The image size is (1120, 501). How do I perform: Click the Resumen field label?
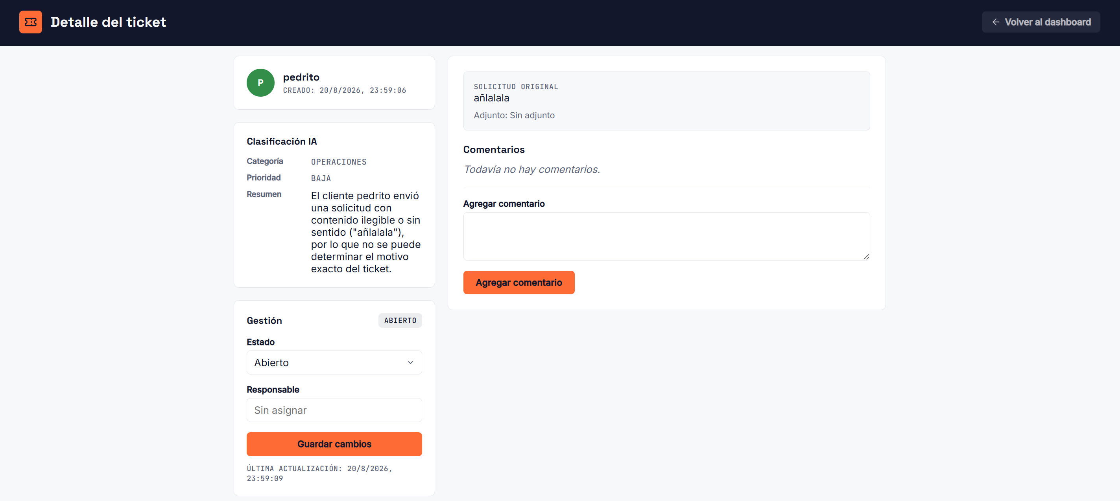click(x=264, y=194)
